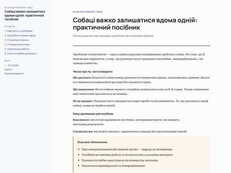Click the bold 'Спеціалістам:' label
Image resolution: width=231 pixels, height=173 pixels.
(83, 132)
